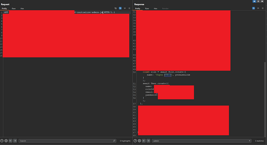This screenshot has width=267, height=145.
Task: Click the 'GET' method in request
Action: point(6,12)
